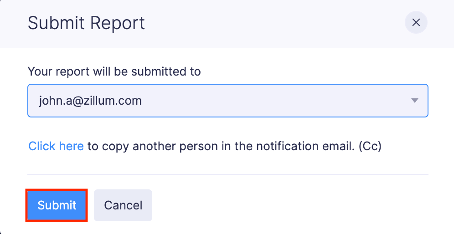454x234 pixels.
Task: Click the 'Submit Report' dialog title
Action: (86, 23)
